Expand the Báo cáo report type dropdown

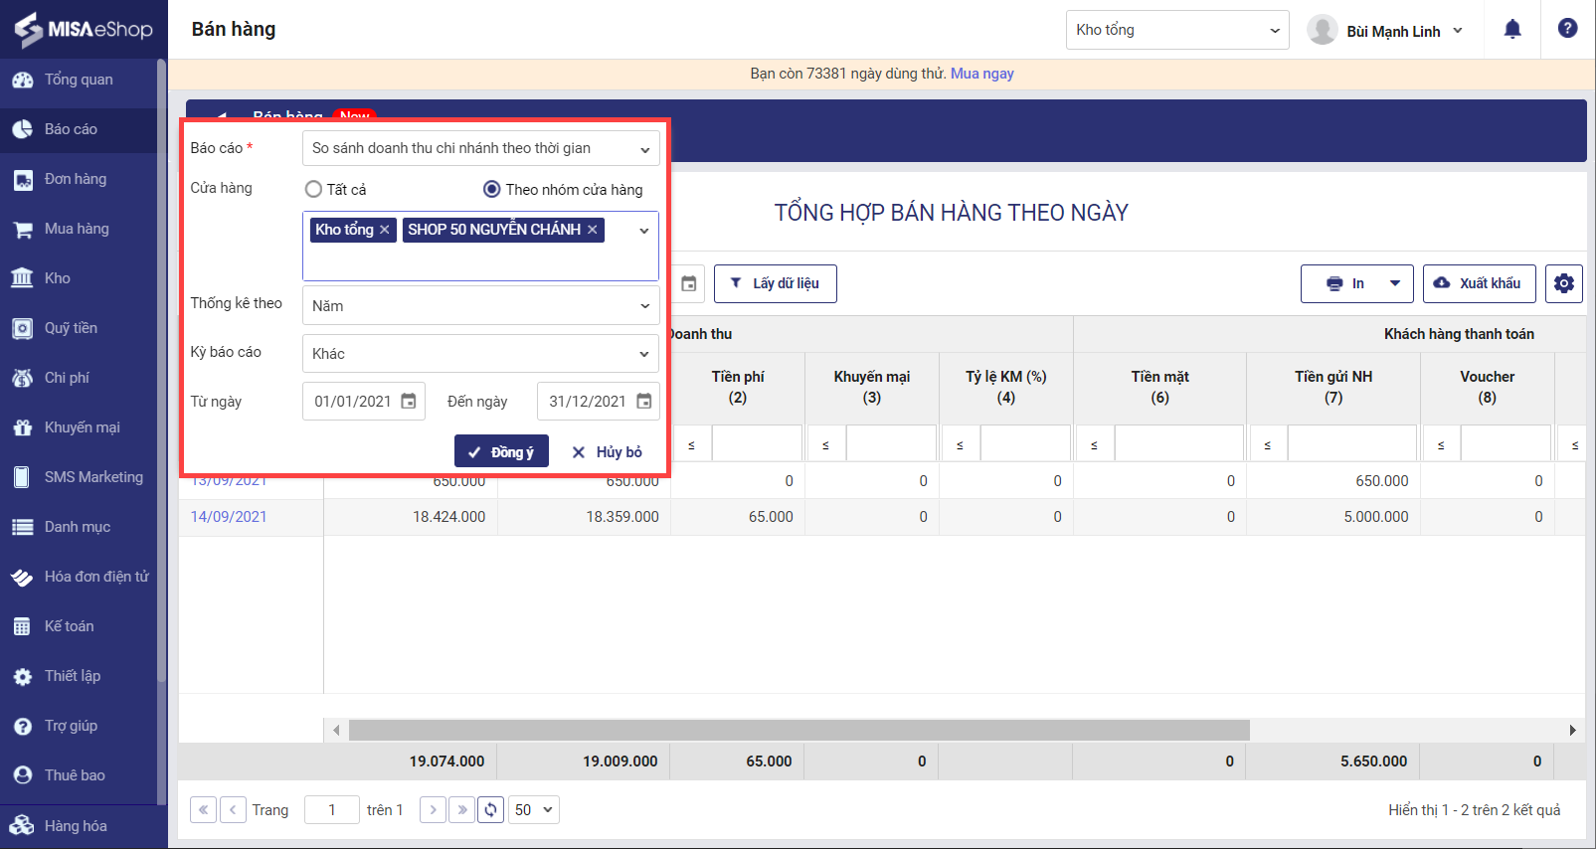644,149
